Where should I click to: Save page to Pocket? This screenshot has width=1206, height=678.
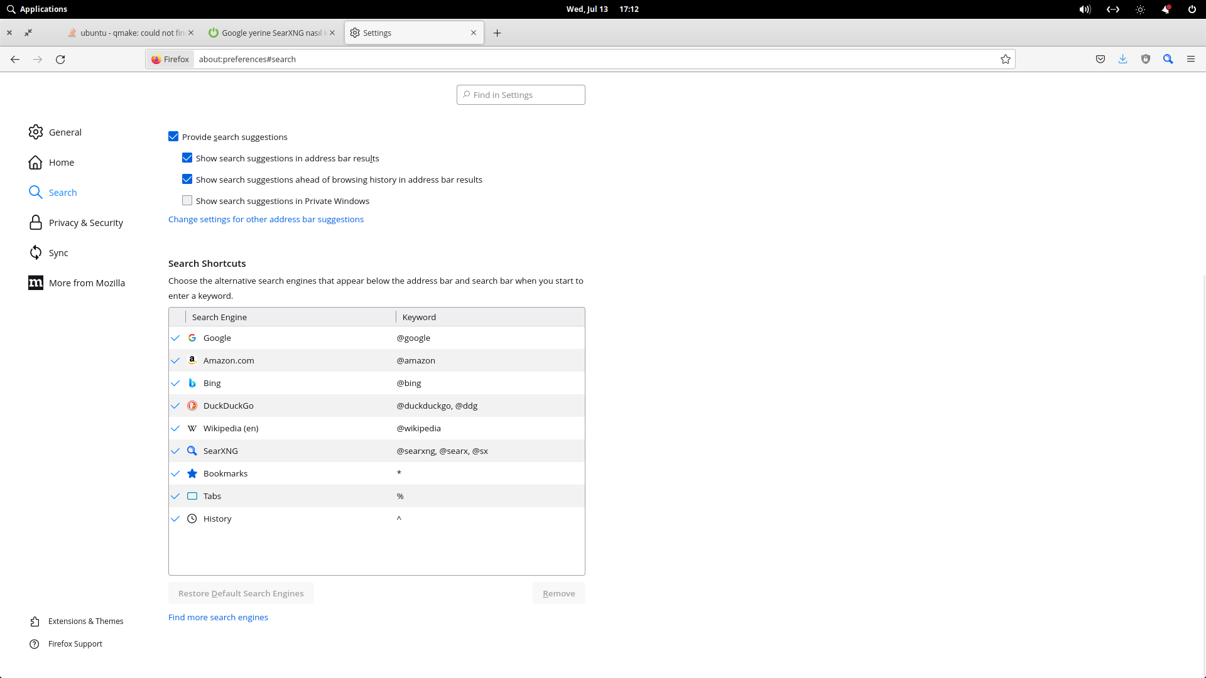pyautogui.click(x=1100, y=59)
